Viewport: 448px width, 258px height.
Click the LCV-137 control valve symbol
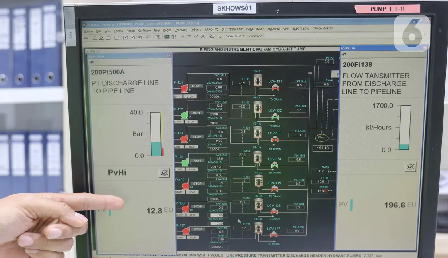click(x=274, y=235)
